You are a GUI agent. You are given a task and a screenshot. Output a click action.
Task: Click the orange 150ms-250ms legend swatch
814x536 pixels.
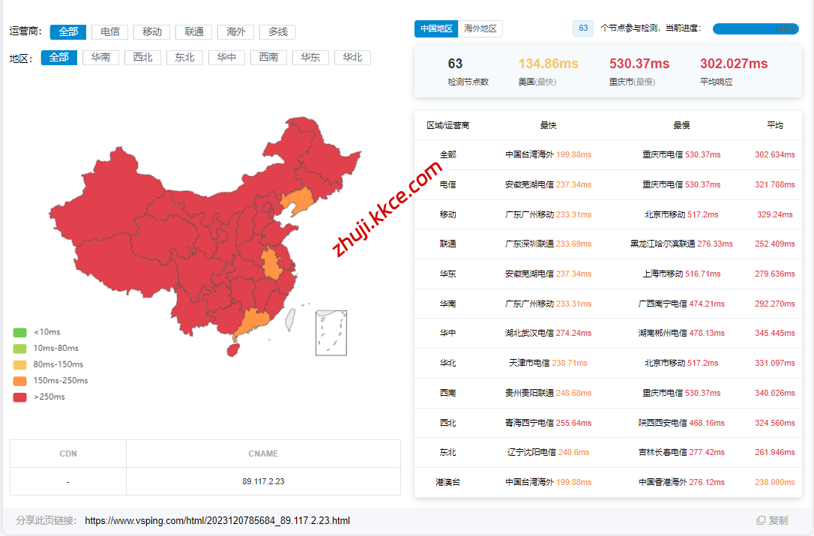pos(20,381)
